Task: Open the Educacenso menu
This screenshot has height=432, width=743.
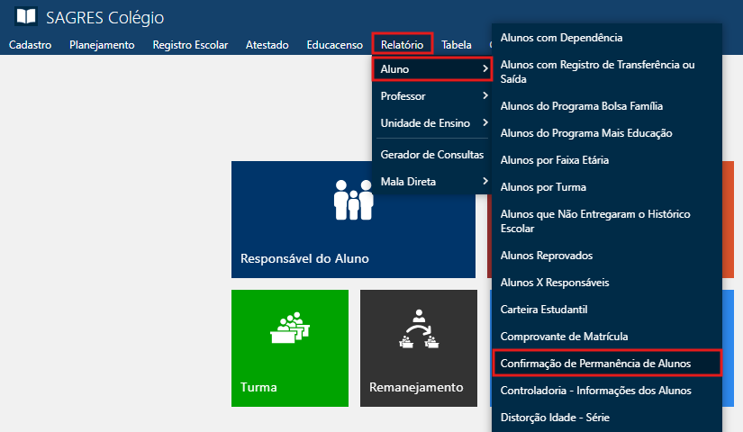Action: click(334, 44)
